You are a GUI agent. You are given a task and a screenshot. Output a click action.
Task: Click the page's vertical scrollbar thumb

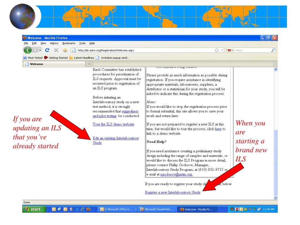(x=275, y=163)
